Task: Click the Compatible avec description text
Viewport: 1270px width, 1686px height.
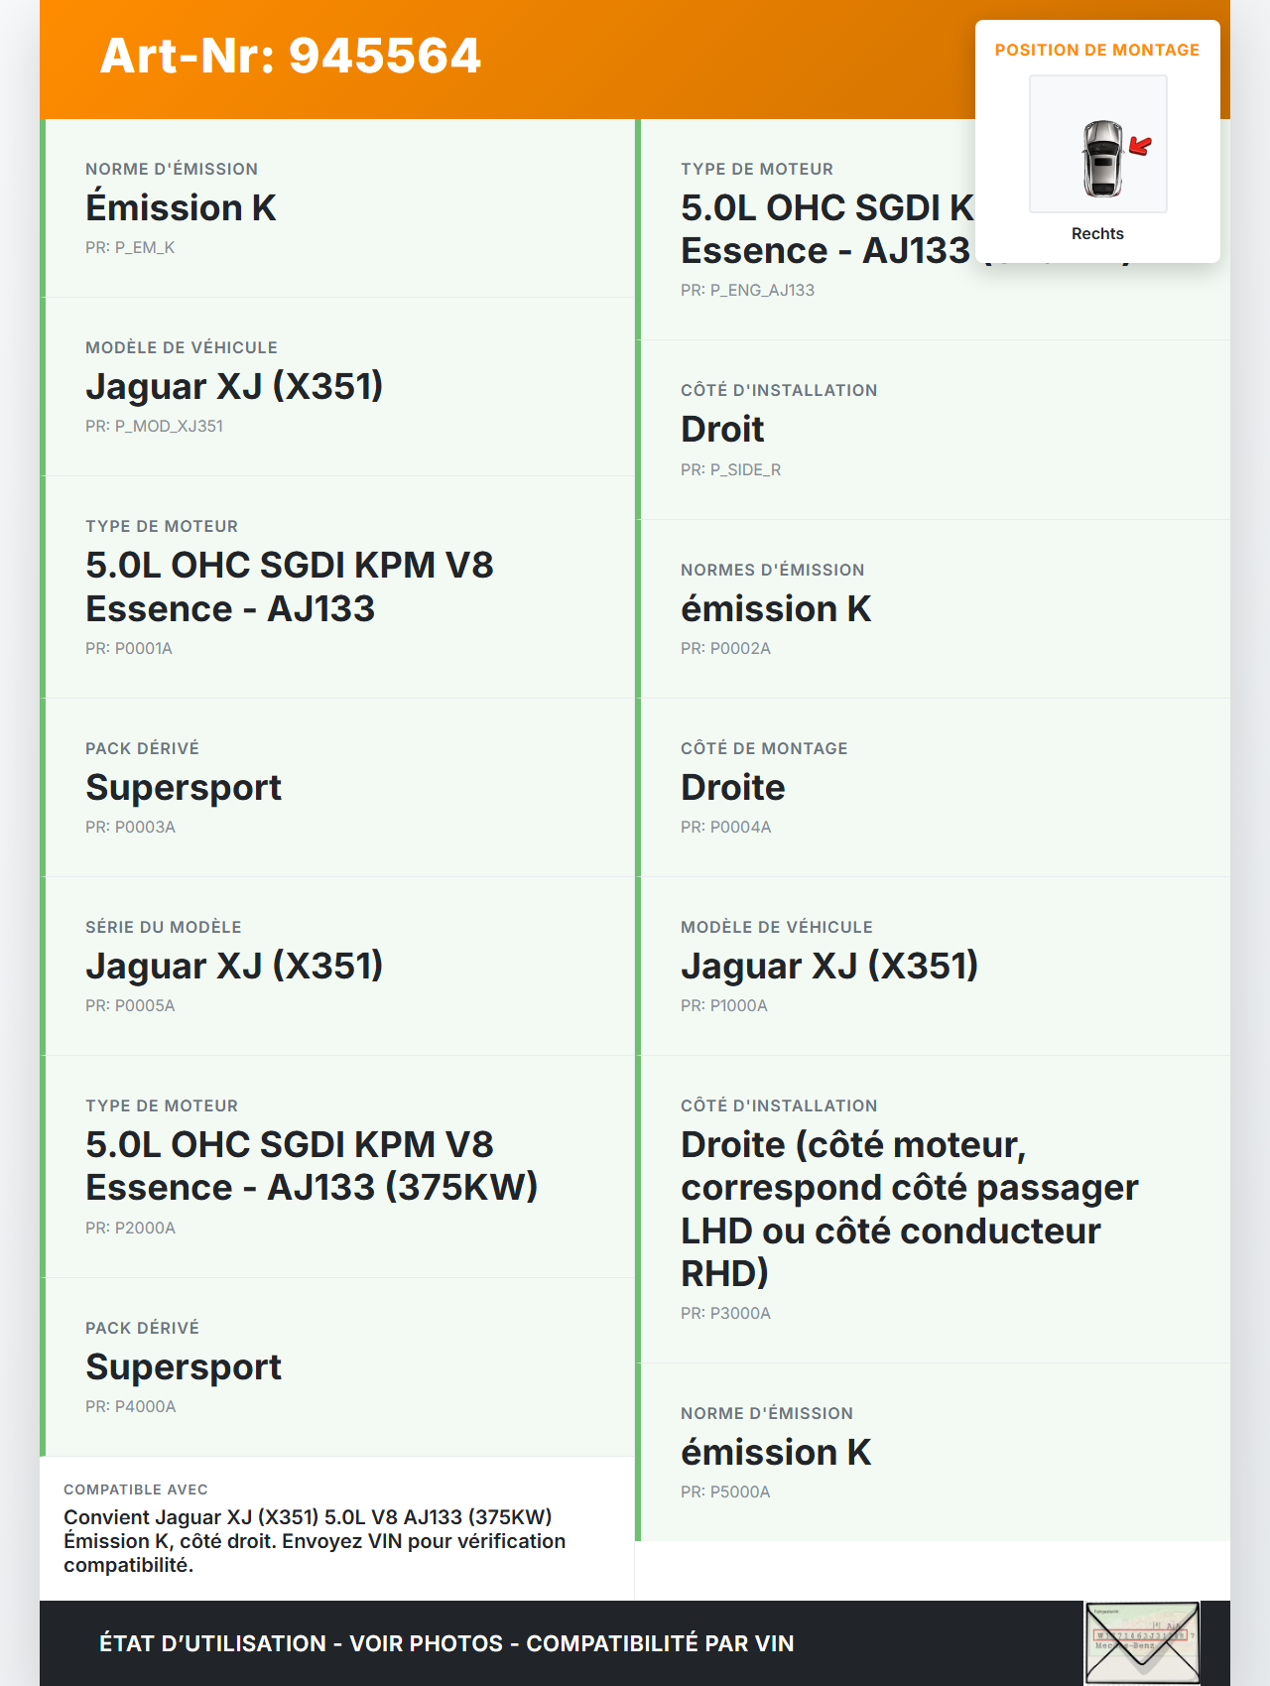Action: pyautogui.click(x=315, y=1541)
